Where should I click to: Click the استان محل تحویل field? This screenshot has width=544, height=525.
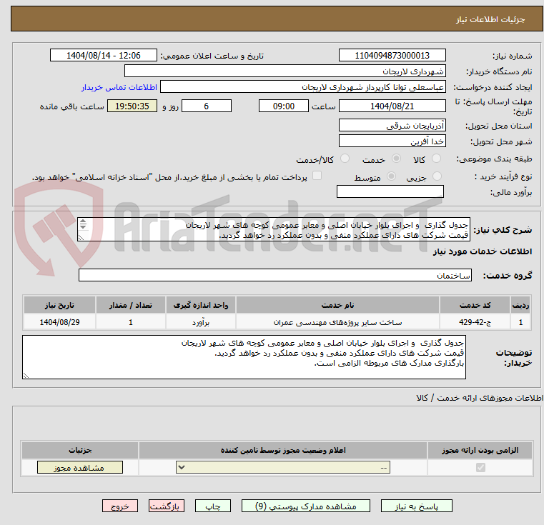coord(392,125)
